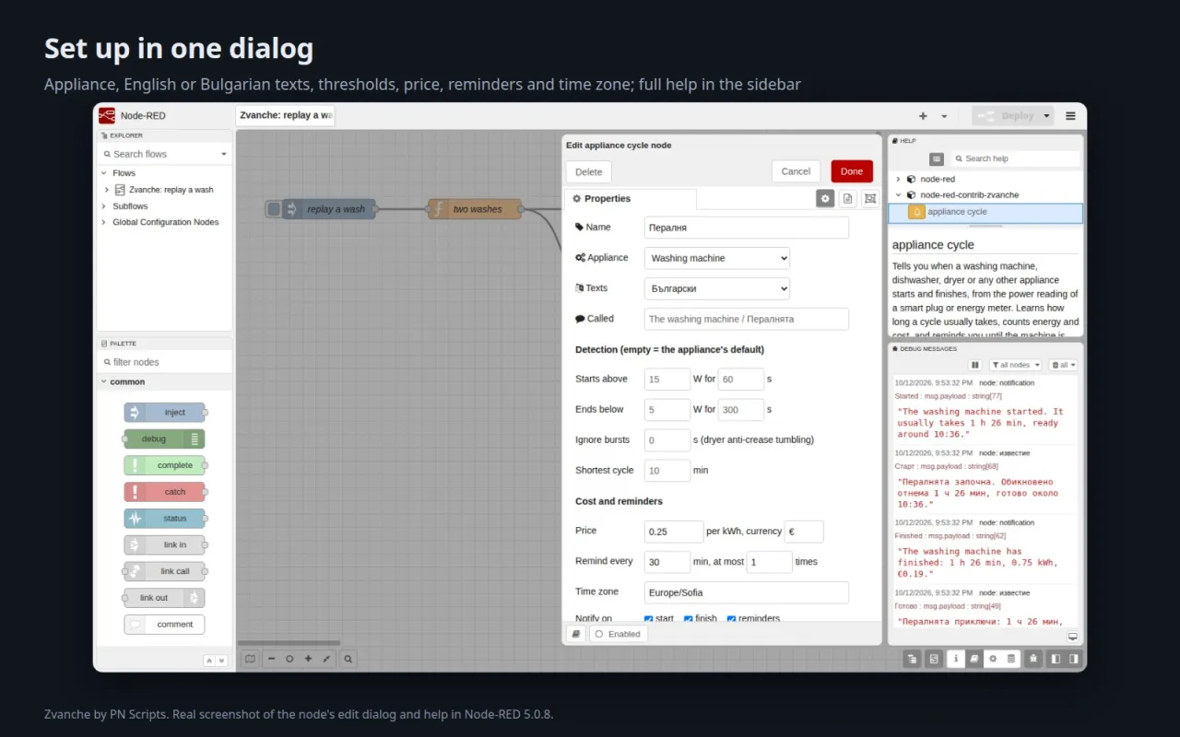This screenshot has width=1180, height=737.
Task: Expand the Subflows explorer section
Action: (x=103, y=206)
